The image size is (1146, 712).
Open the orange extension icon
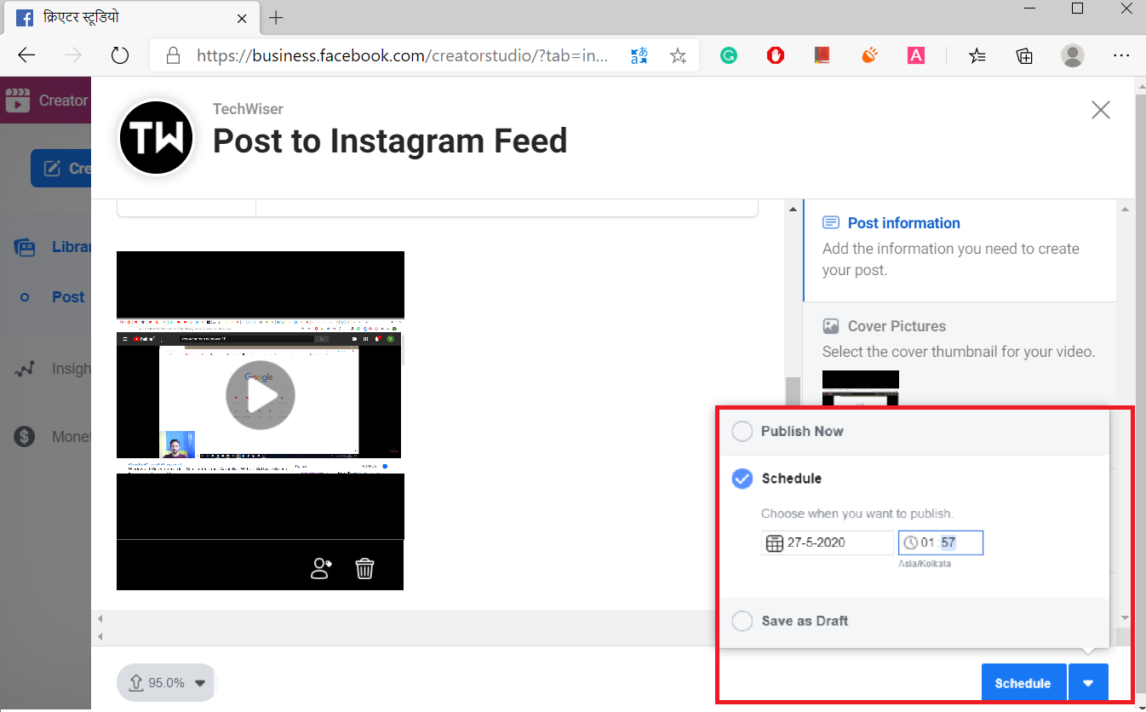(869, 55)
